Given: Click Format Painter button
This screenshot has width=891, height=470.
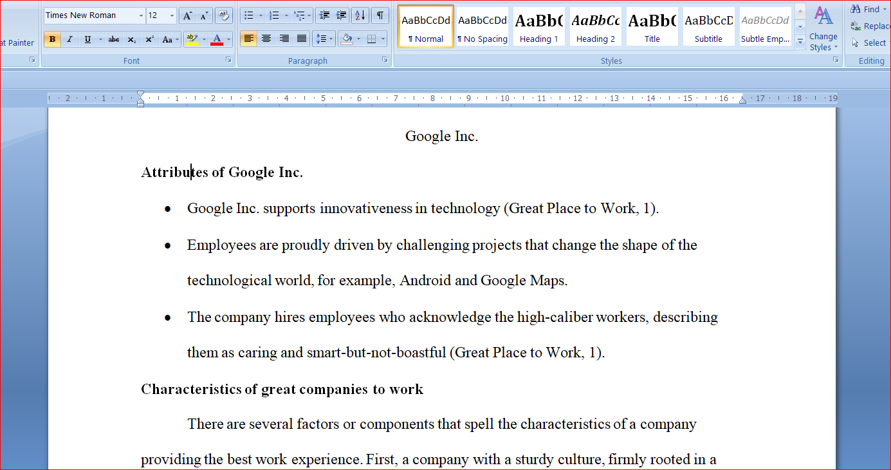Looking at the screenshot, I should [18, 43].
